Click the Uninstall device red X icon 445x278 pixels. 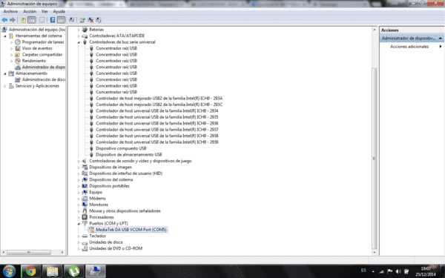[90, 20]
